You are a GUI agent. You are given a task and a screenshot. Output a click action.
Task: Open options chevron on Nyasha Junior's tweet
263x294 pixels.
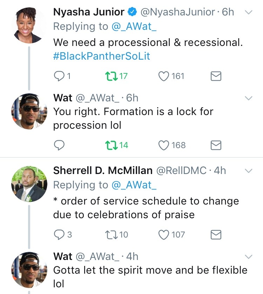tap(248, 12)
